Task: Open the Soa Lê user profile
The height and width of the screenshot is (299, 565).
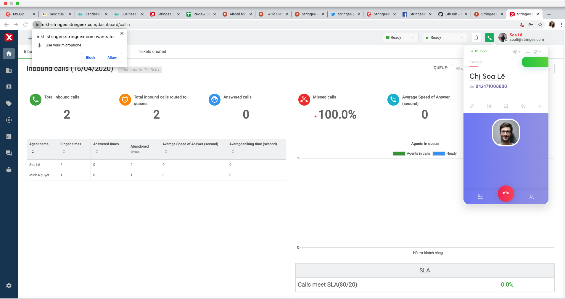Action: tap(521, 37)
